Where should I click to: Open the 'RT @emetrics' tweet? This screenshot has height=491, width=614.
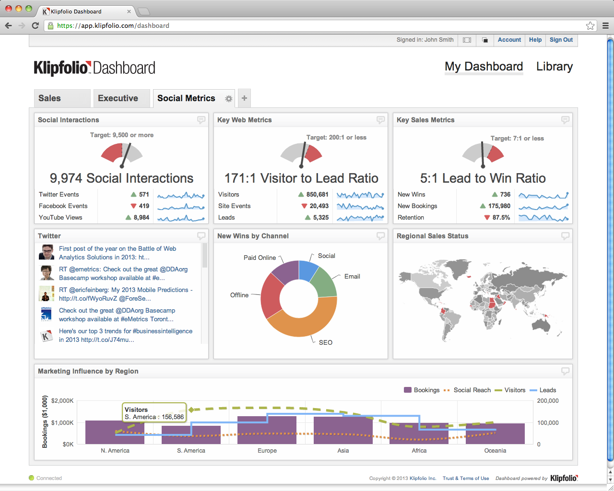[x=123, y=273]
